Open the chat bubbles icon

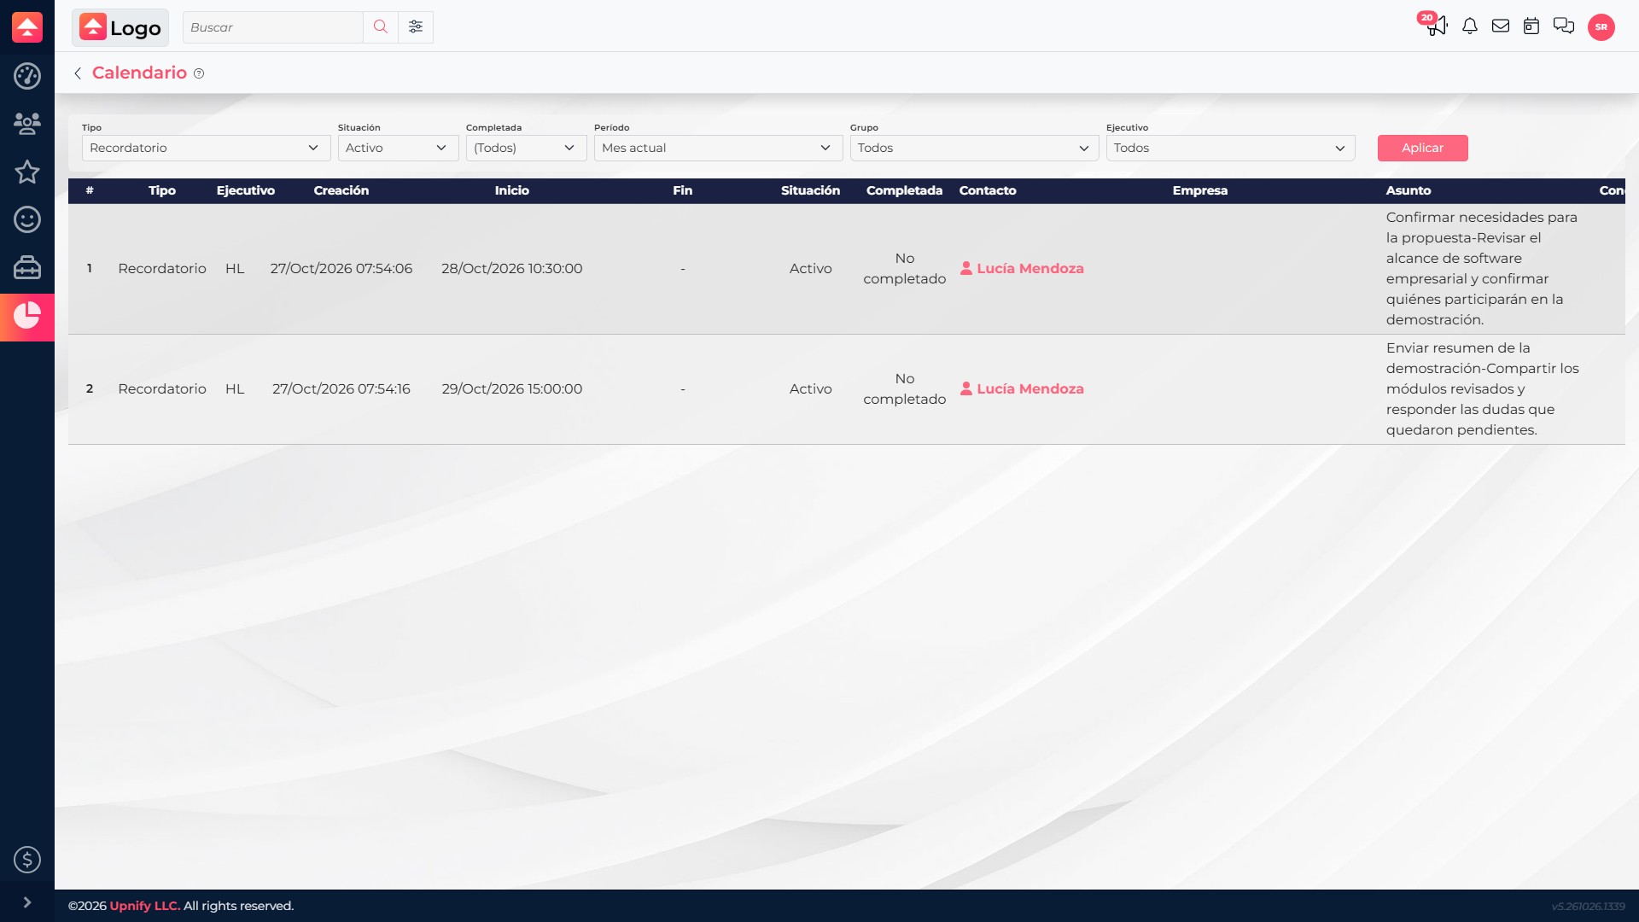point(1564,26)
